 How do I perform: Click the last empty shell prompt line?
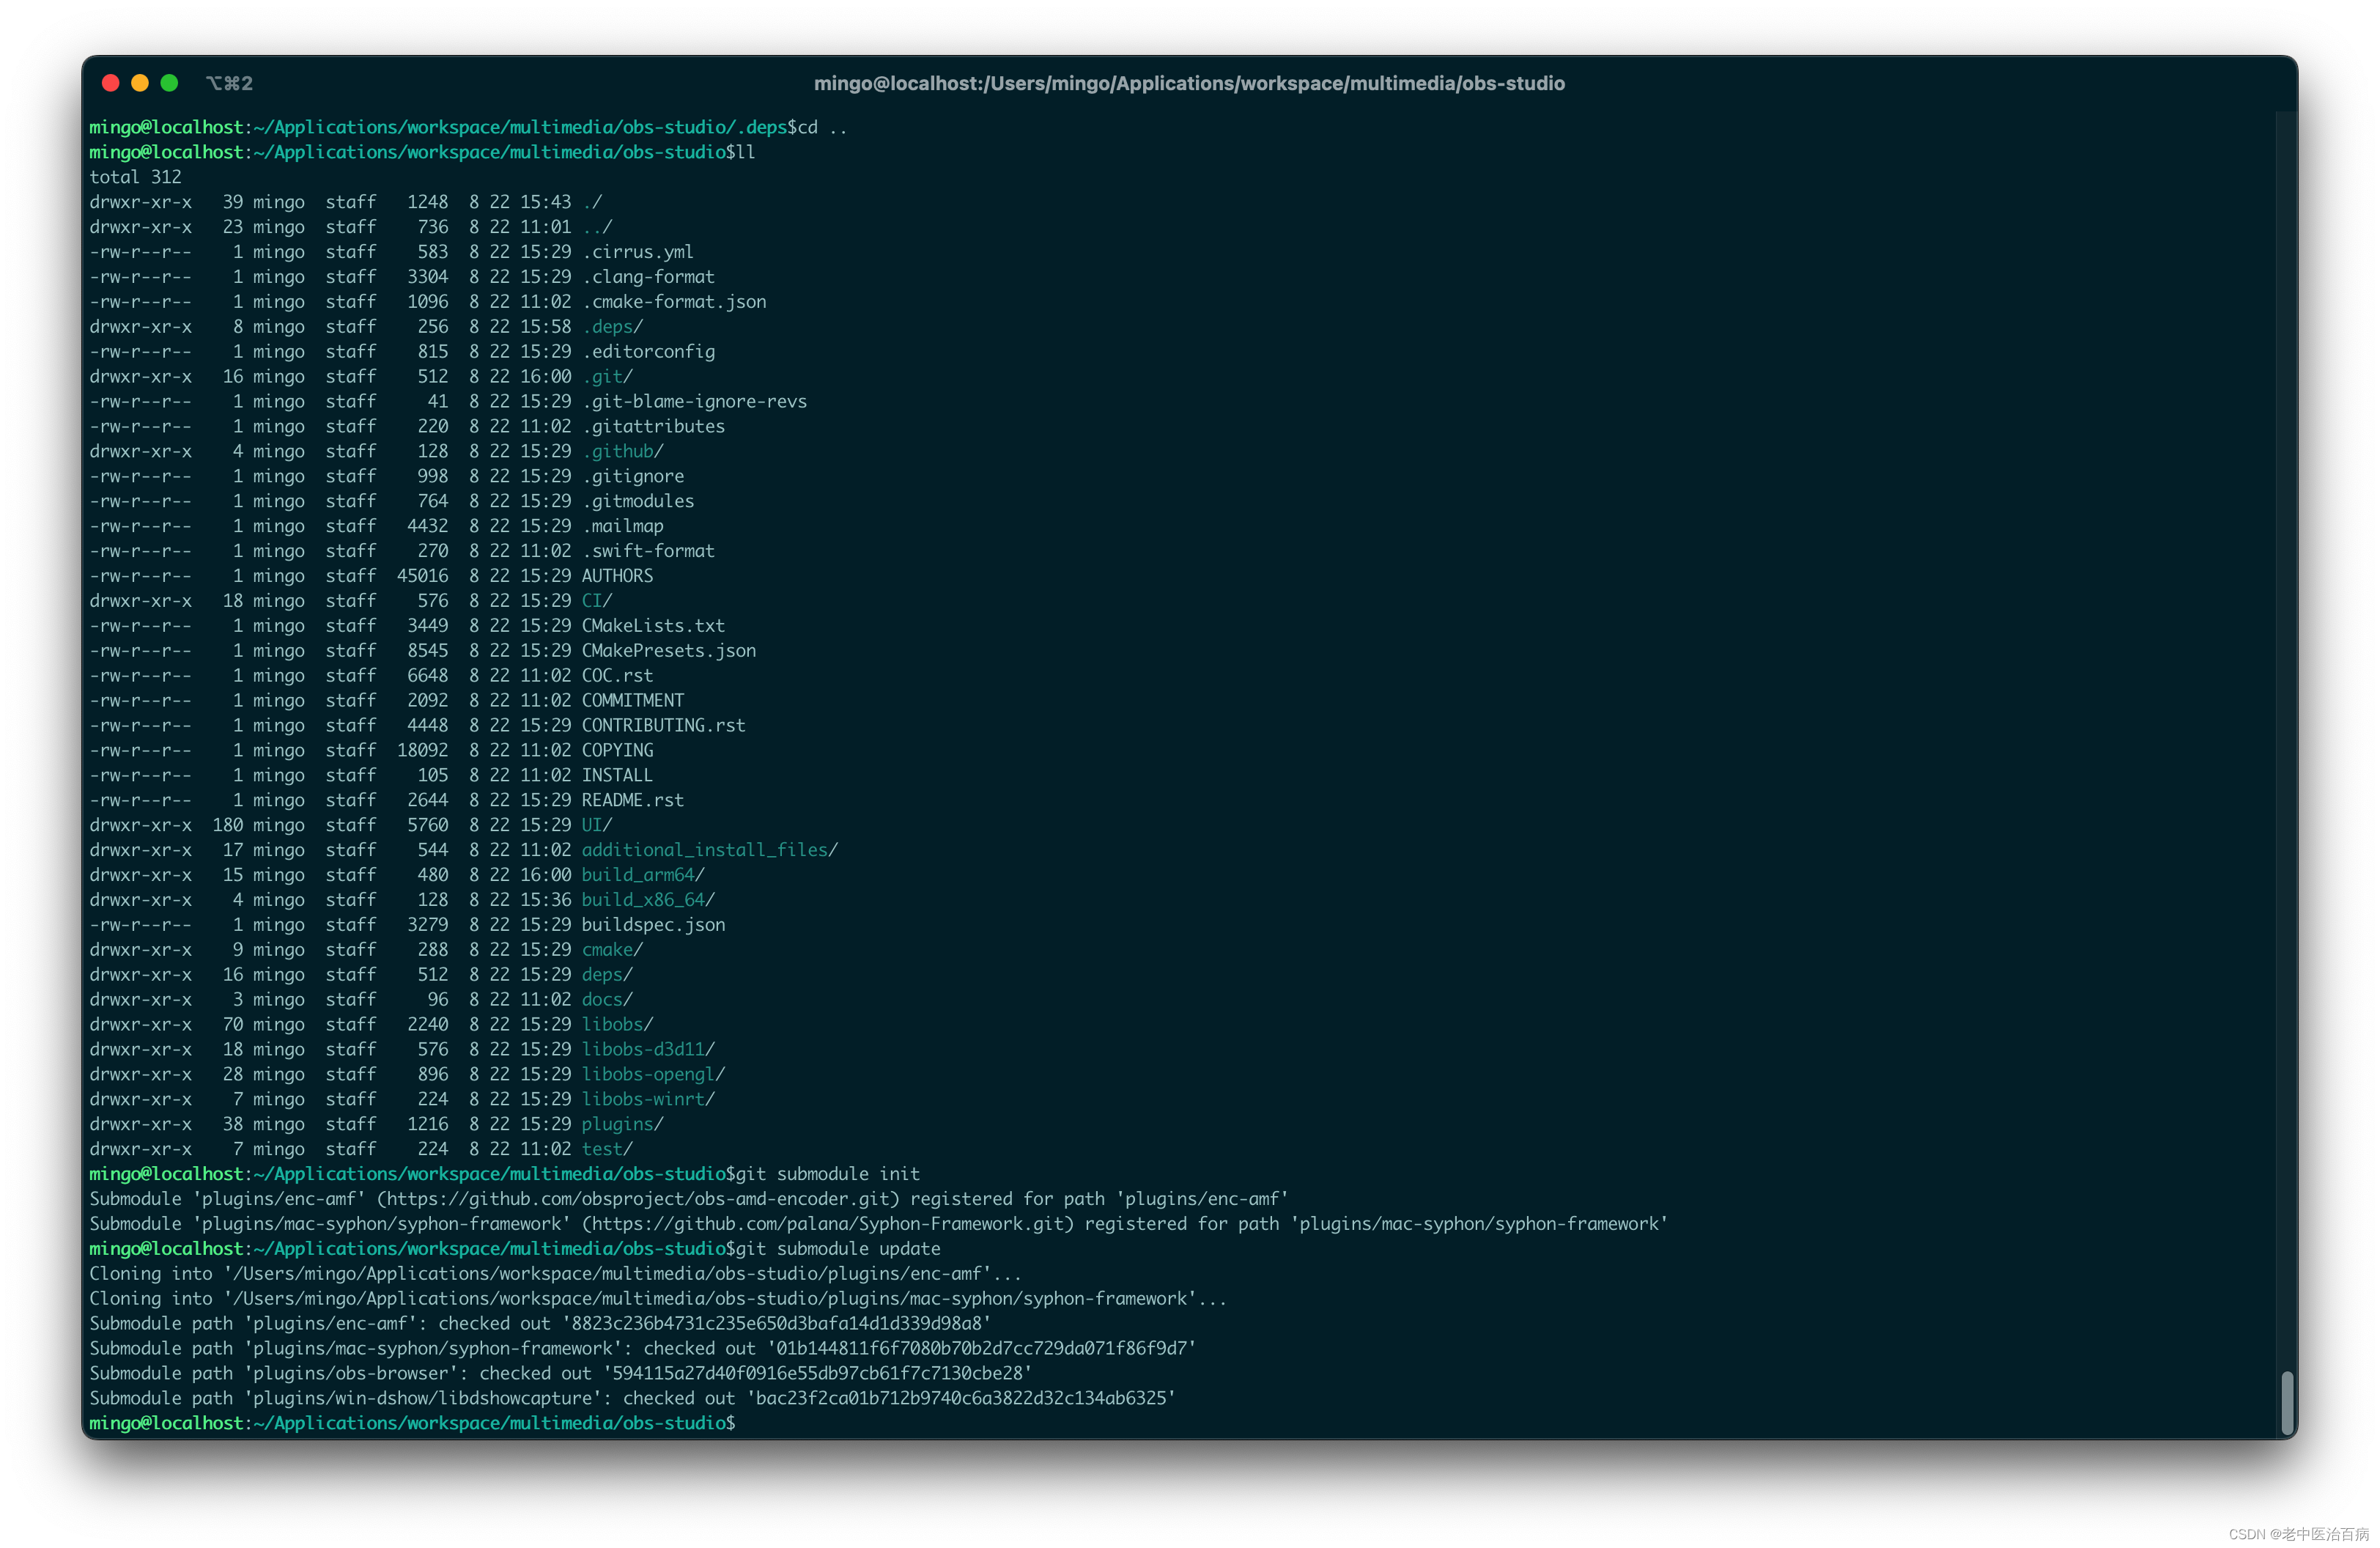[x=412, y=1424]
